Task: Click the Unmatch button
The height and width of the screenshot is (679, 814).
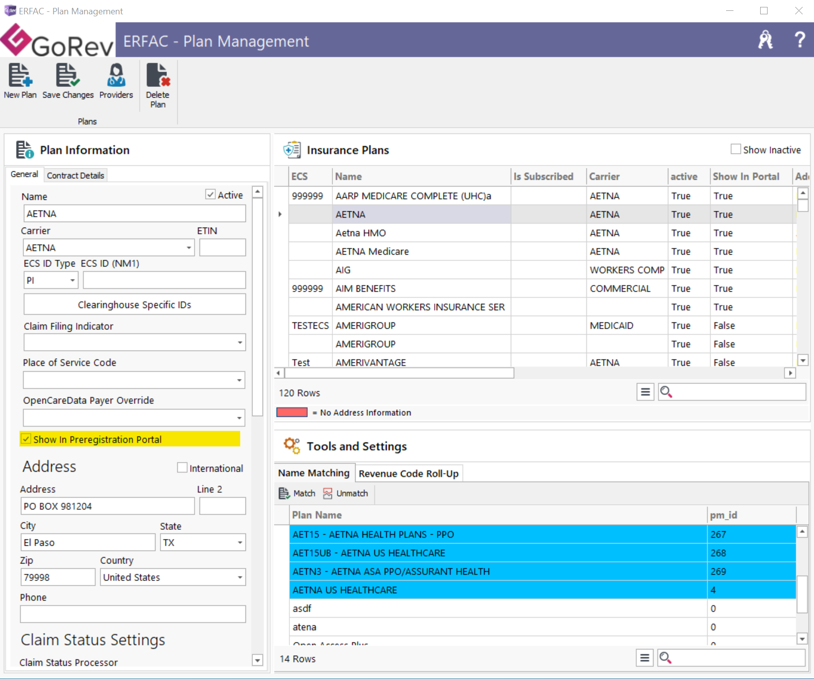Action: click(x=346, y=493)
